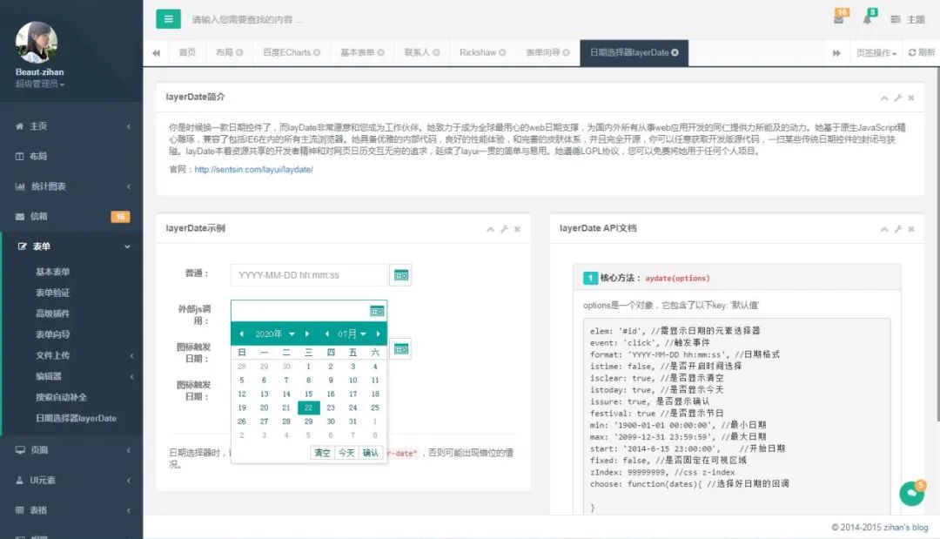This screenshot has height=539, width=940.
Task: Expand the 统计图表 sidebar menu
Action: tap(72, 185)
